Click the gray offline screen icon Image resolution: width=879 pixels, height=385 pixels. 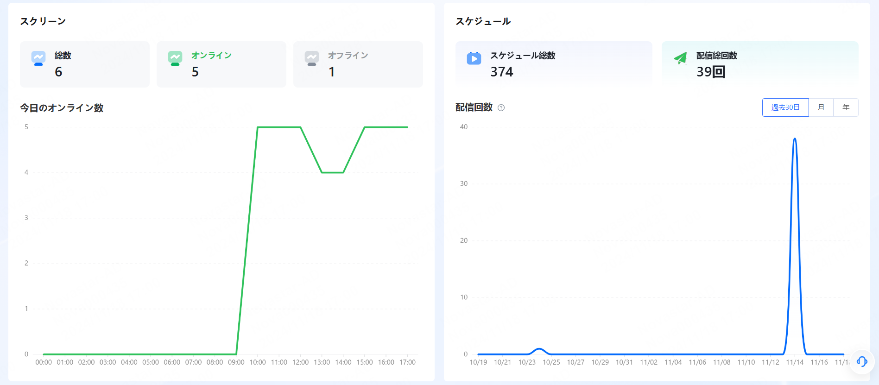(312, 58)
